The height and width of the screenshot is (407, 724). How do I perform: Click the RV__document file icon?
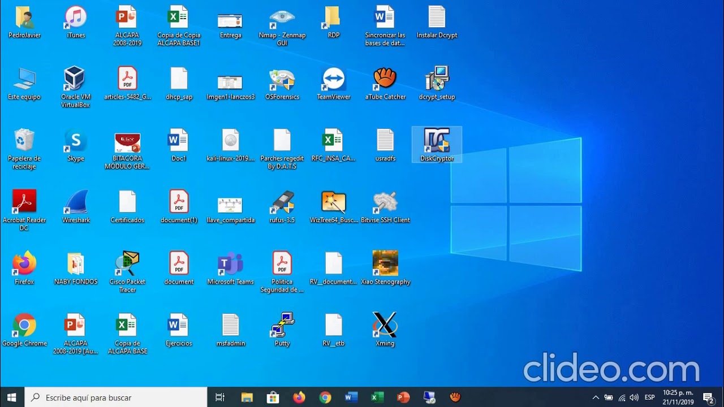coord(333,269)
